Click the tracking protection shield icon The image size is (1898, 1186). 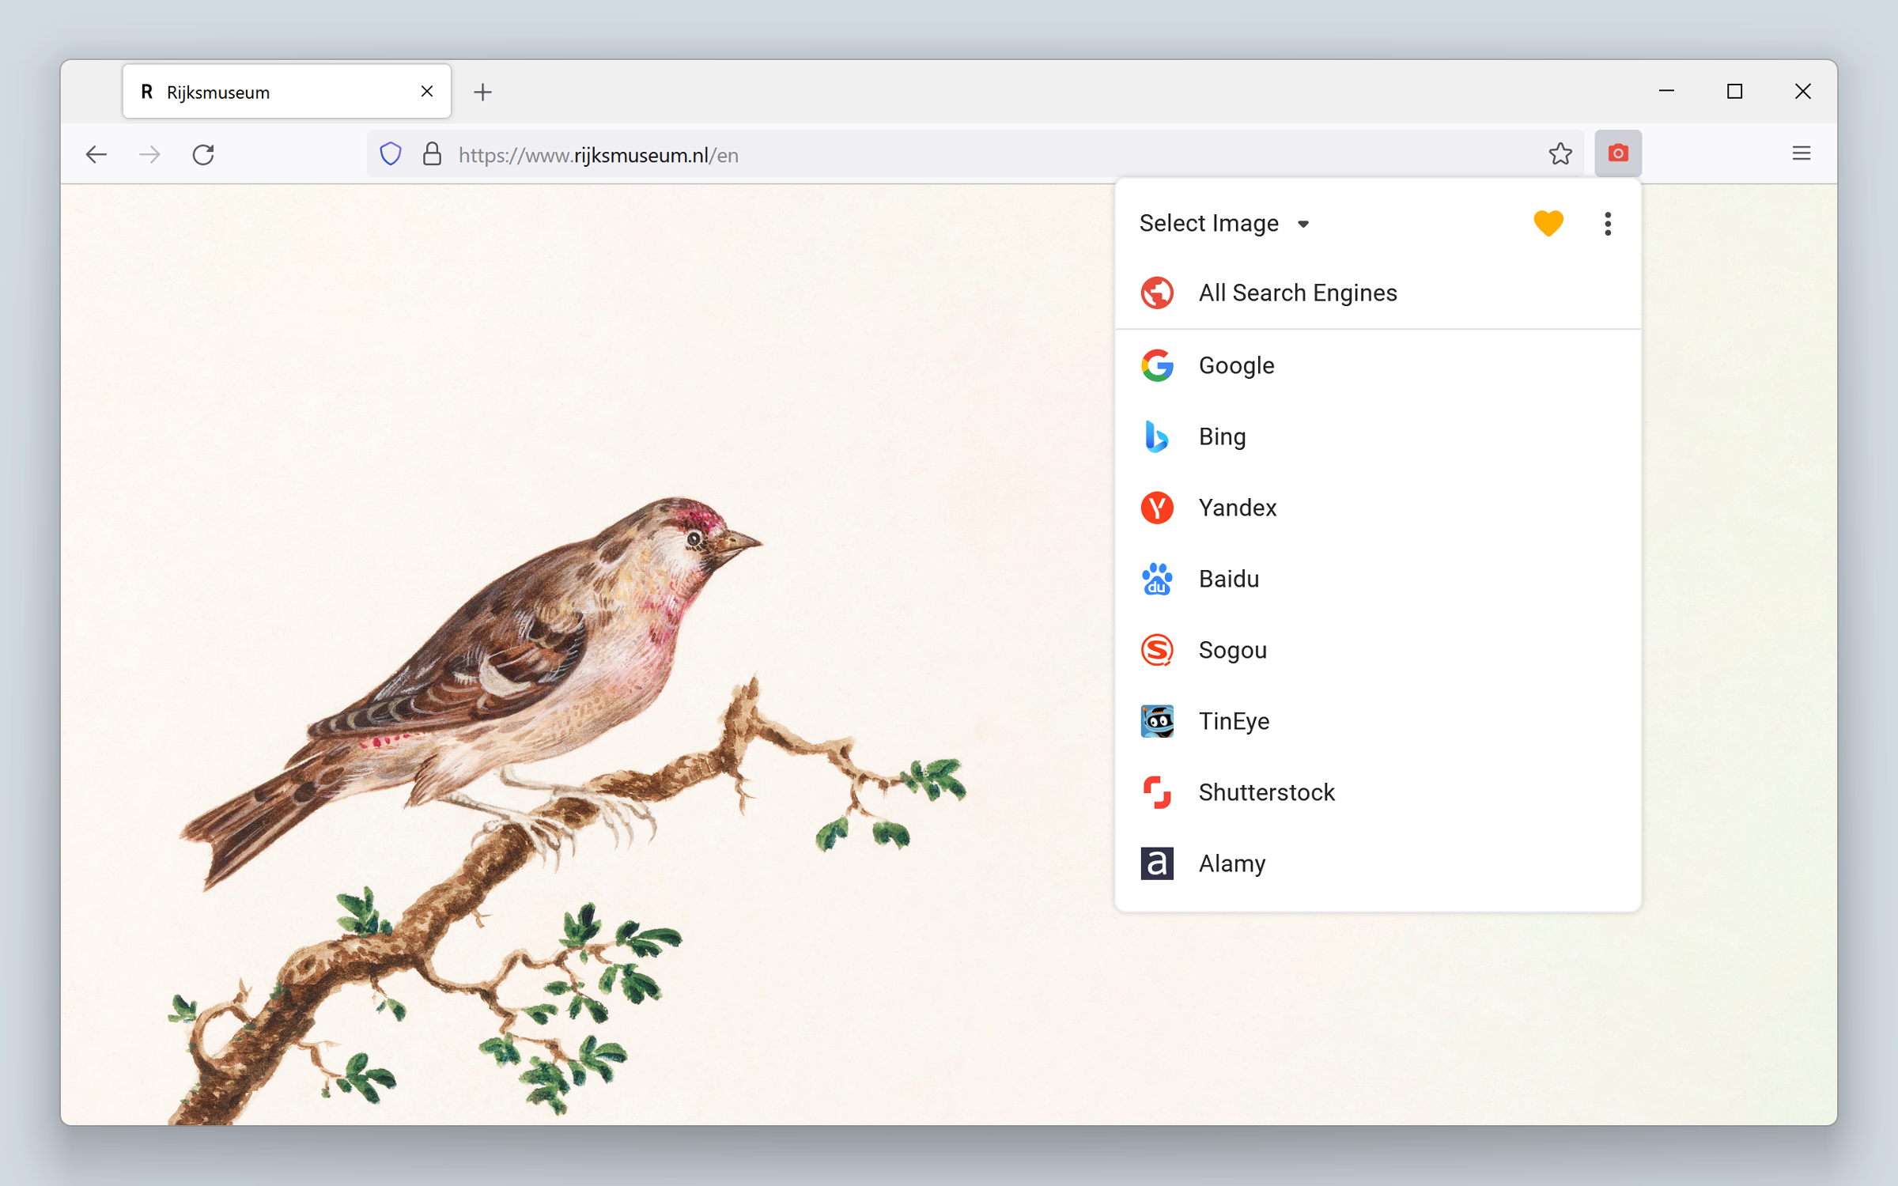tap(391, 154)
